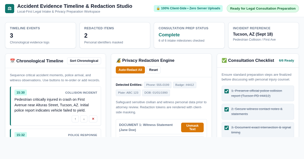Click the 6/6 Ready checklist counter
Screen dimensions: 304x159
tap(287, 61)
